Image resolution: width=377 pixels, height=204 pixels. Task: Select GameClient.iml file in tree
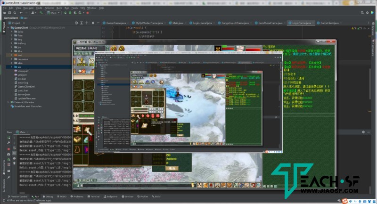pyautogui.click(x=26, y=87)
